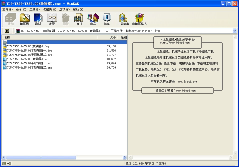Click the key password icon in status bar
239x167 pixels.
coord(9,163)
